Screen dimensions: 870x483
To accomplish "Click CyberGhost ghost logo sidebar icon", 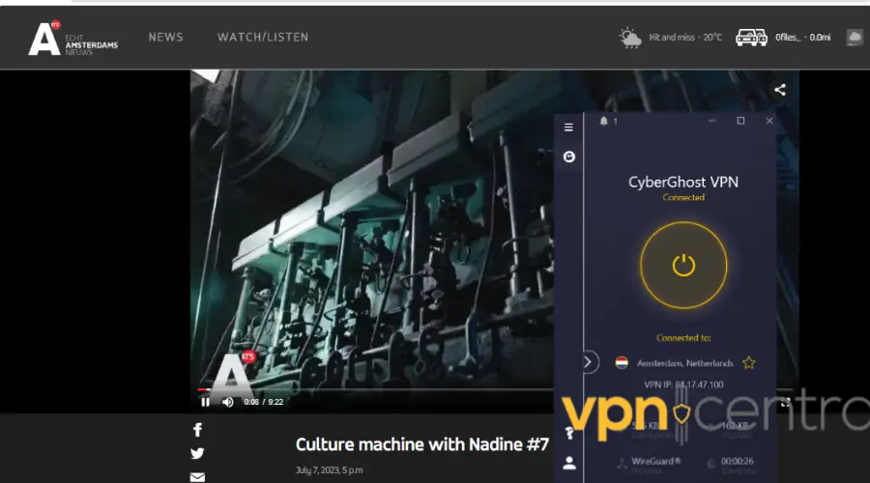I will click(x=568, y=156).
